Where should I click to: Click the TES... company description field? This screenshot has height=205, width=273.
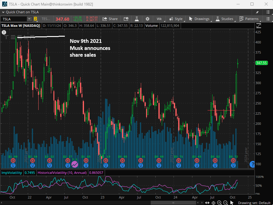point(46,19)
